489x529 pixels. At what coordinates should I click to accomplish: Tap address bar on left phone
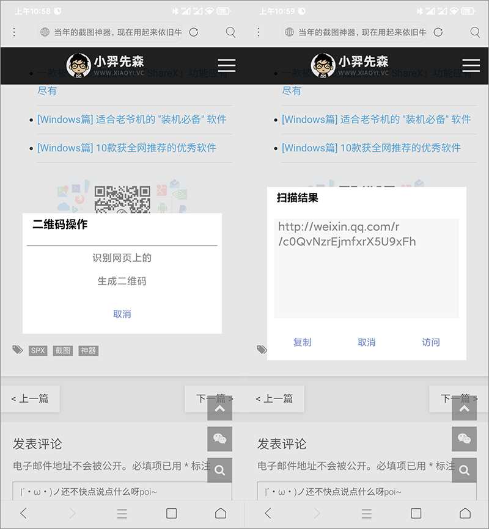(110, 32)
